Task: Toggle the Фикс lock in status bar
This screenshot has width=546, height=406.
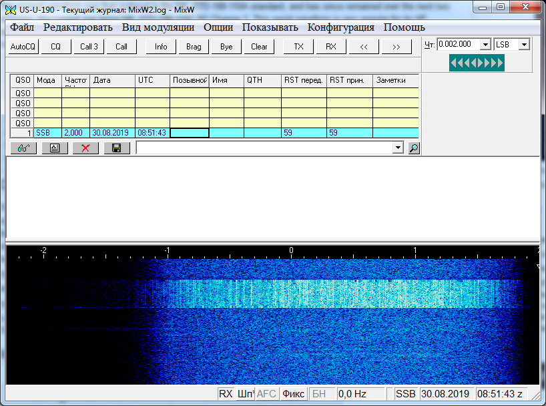Action: [293, 394]
